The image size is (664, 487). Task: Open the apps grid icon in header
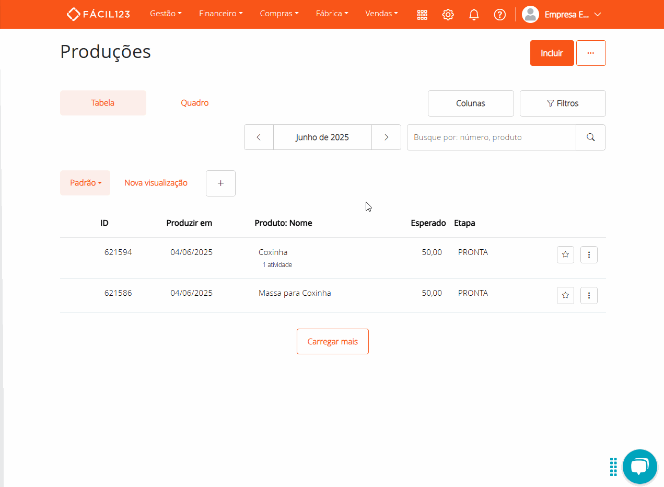422,14
